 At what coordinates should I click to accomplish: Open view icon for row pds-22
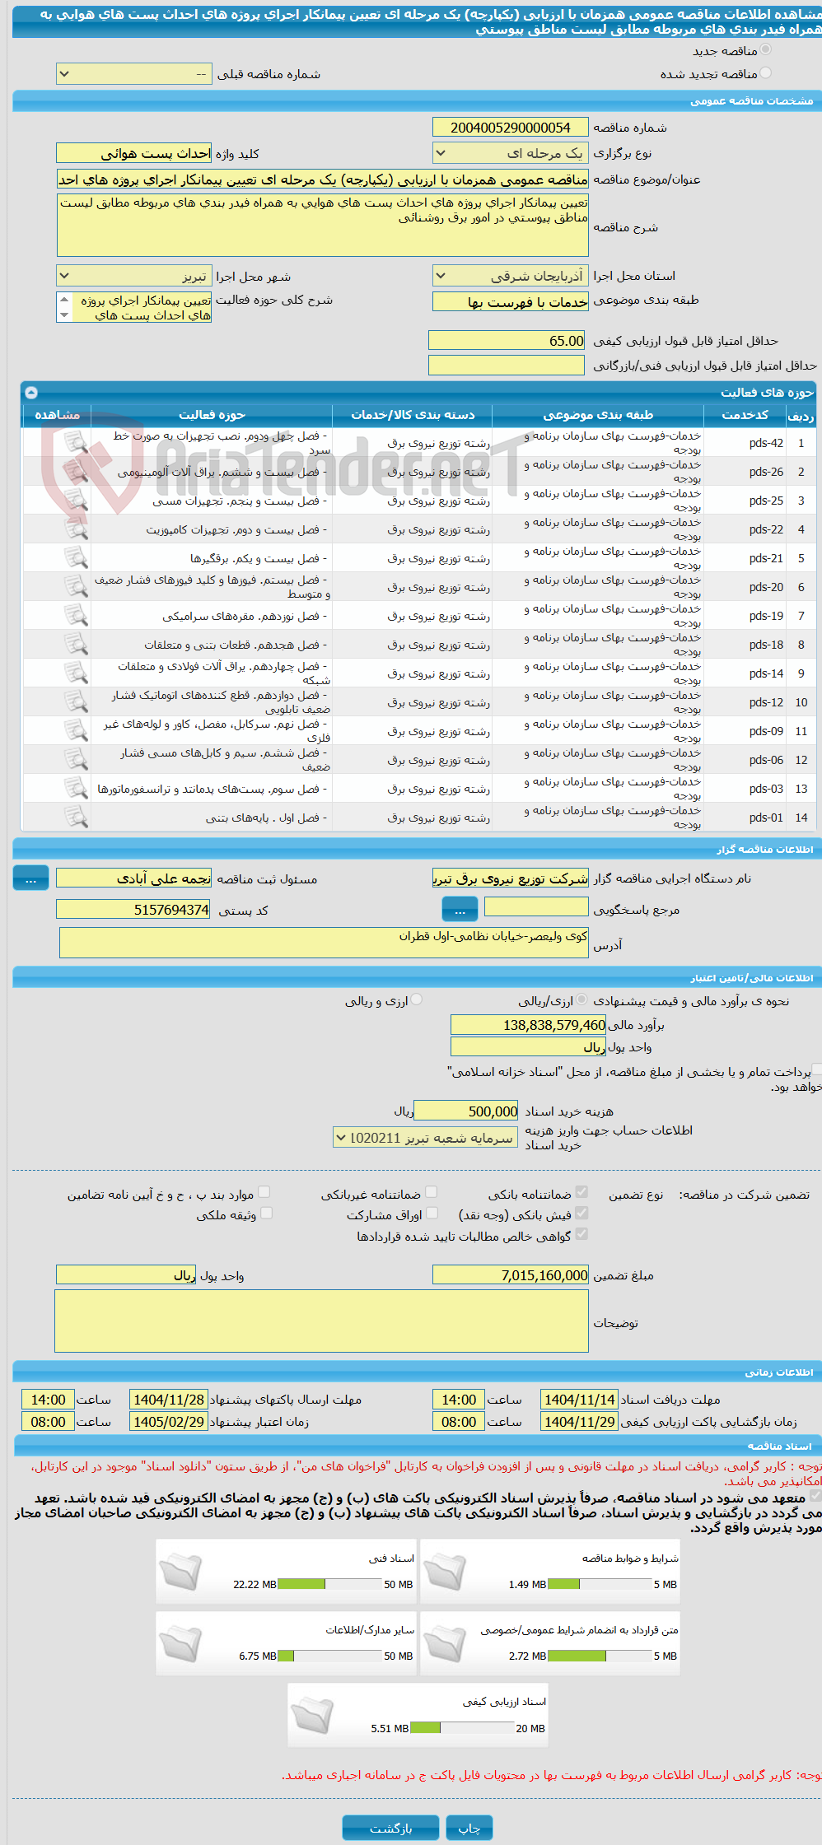pyautogui.click(x=76, y=529)
